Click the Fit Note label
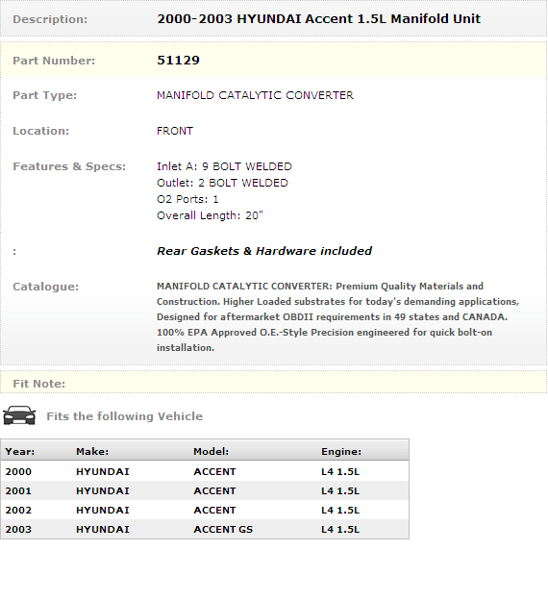 click(39, 384)
